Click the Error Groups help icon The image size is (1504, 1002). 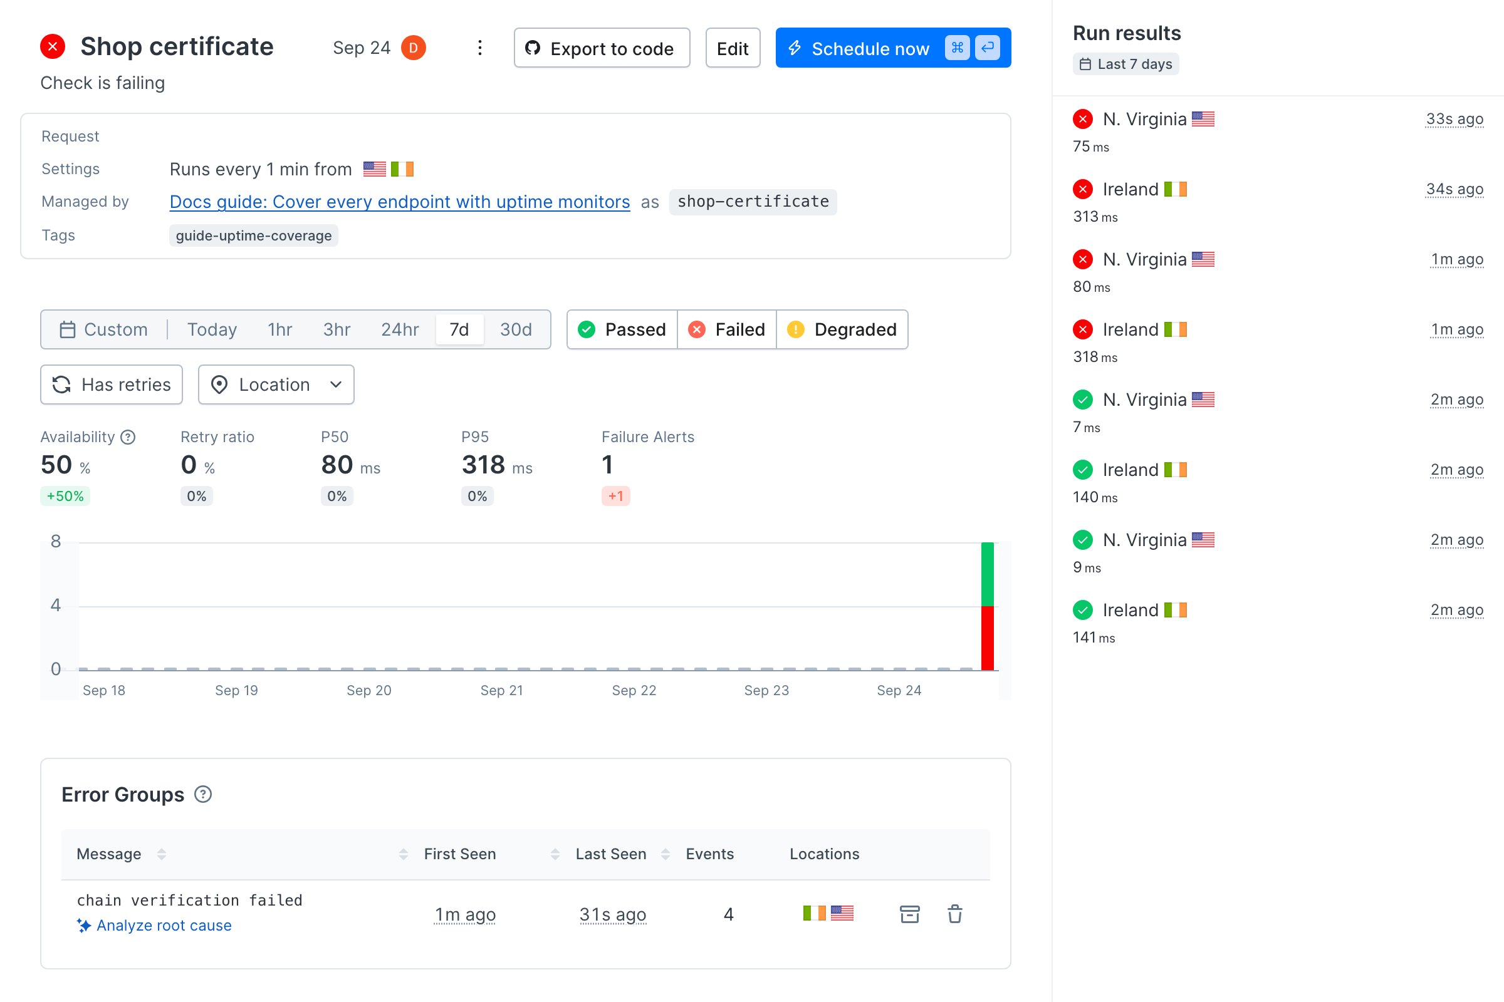coord(202,794)
